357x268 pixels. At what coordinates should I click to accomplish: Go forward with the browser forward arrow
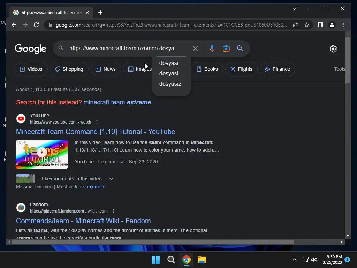(25, 25)
